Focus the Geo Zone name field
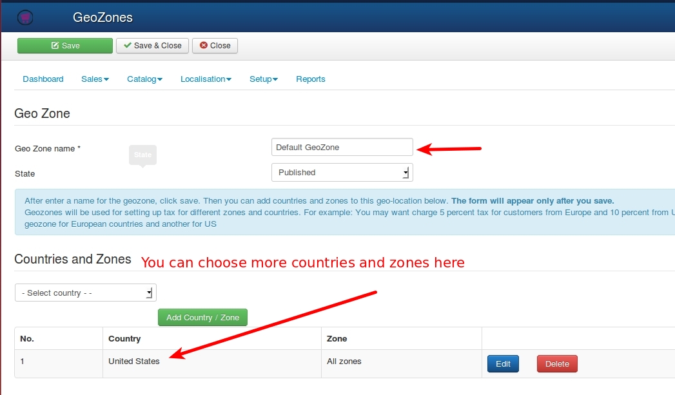Image resolution: width=675 pixels, height=395 pixels. click(342, 147)
